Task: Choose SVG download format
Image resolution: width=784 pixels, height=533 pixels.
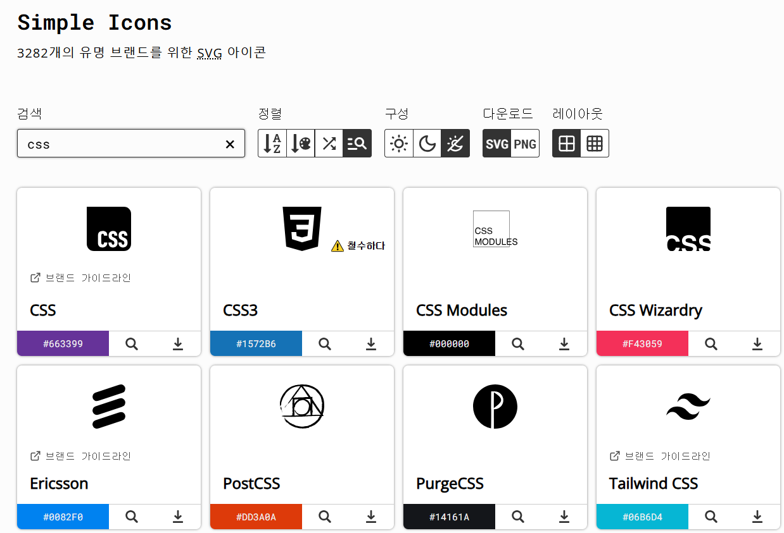Action: (497, 144)
